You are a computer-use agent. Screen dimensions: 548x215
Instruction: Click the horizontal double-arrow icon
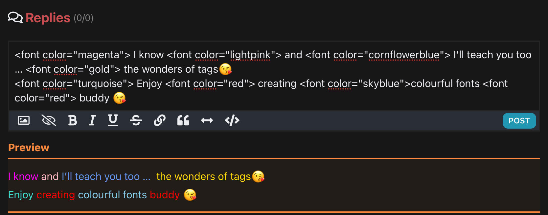207,120
